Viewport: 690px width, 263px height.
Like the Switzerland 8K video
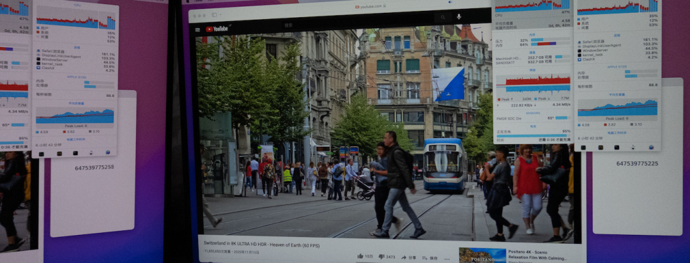coord(365,257)
